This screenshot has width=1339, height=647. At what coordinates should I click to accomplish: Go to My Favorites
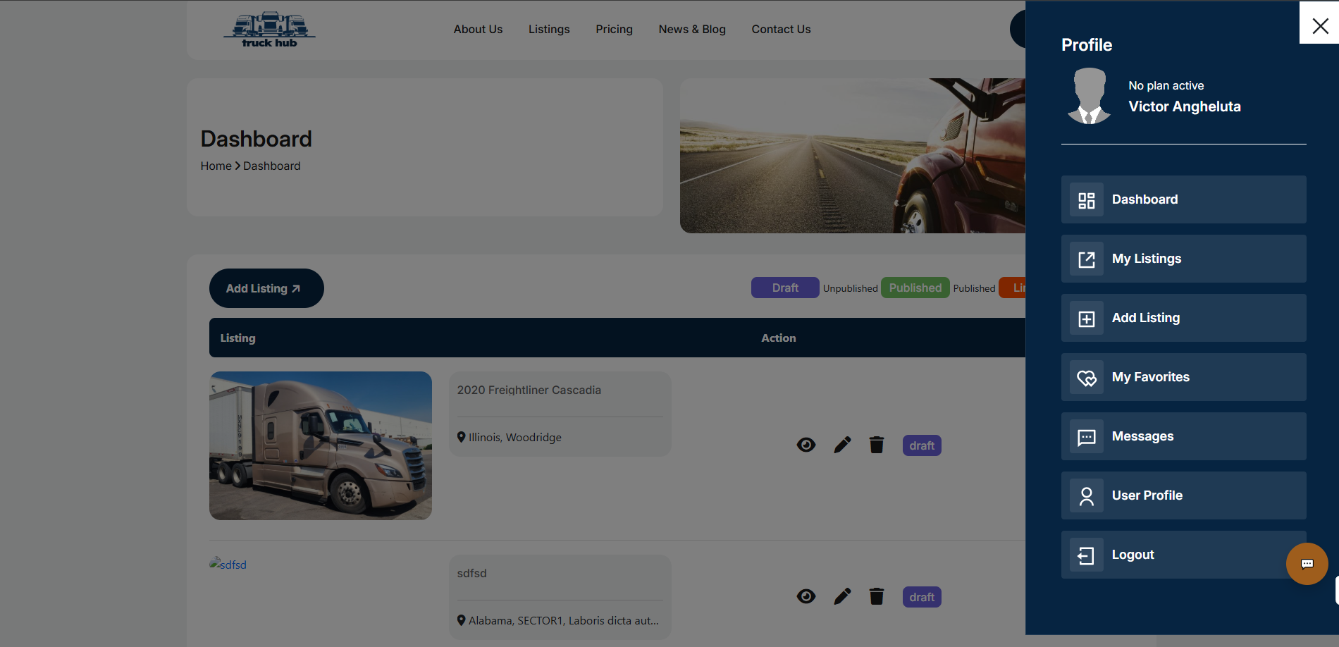click(1183, 377)
